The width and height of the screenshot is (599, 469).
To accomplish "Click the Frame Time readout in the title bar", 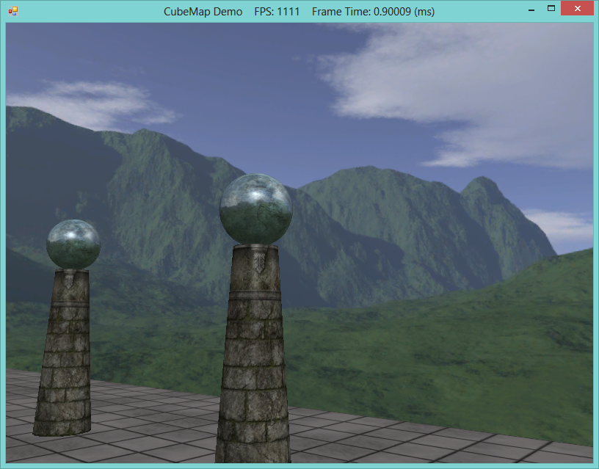I will click(374, 11).
